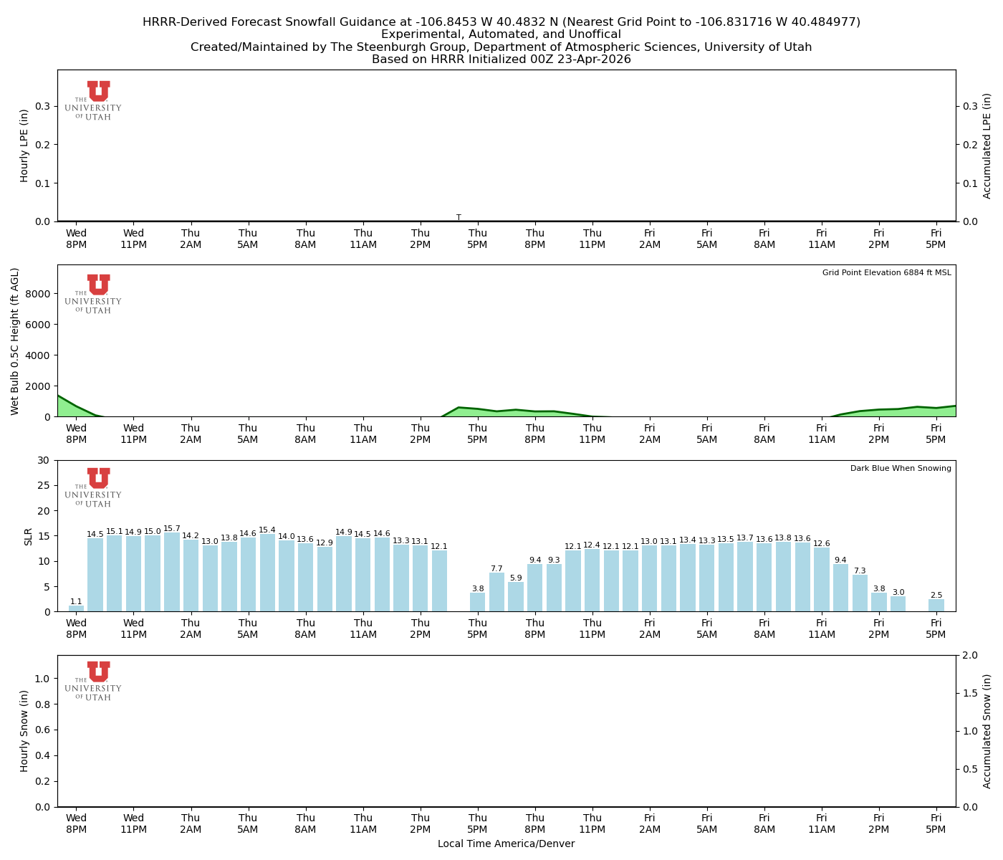Select the SLR bar labeled 1.1

76,608
